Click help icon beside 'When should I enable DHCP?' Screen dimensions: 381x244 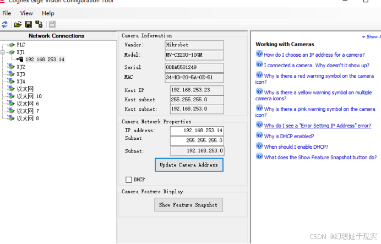coord(259,145)
